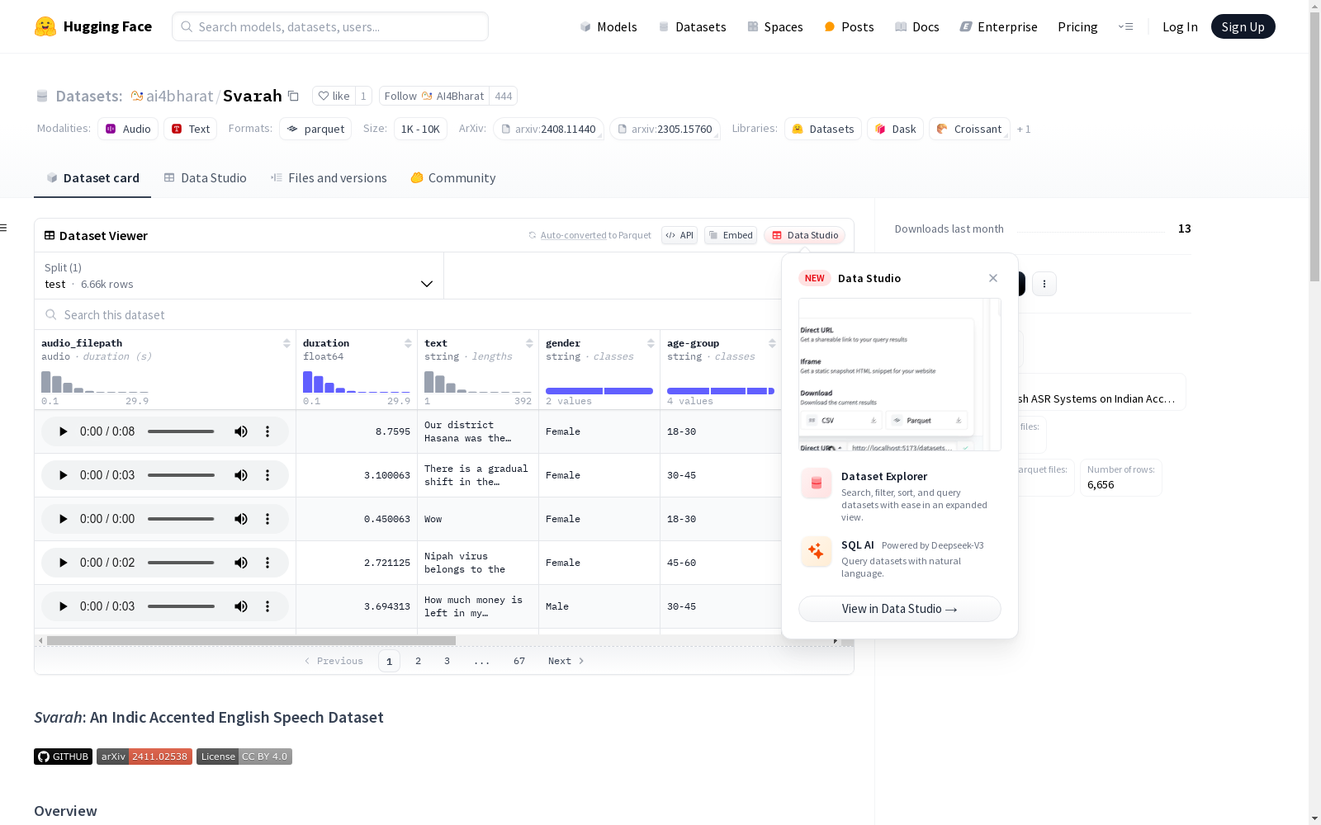Viewport: 1321px width, 825px height.
Task: Expand the Split test dropdown
Action: 239,276
